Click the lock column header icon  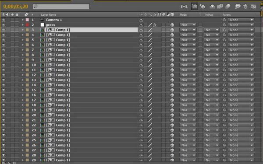click(17, 15)
